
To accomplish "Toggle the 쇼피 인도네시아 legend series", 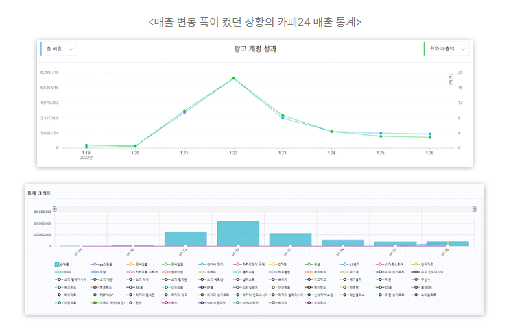I will (427, 272).
